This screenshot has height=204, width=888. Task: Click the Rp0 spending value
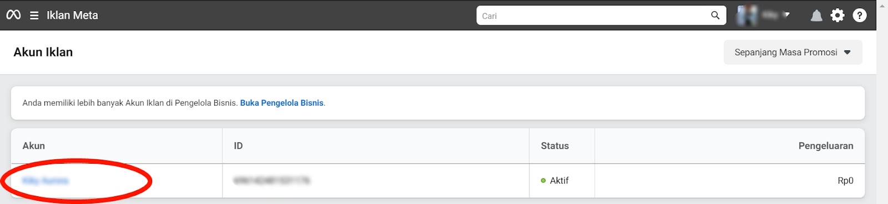point(846,181)
